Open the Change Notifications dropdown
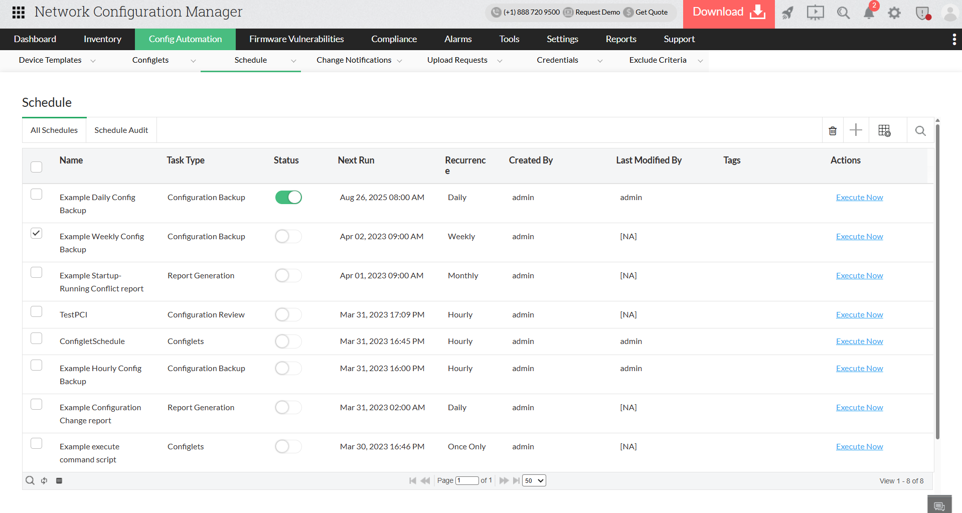The height and width of the screenshot is (513, 962). tap(399, 60)
